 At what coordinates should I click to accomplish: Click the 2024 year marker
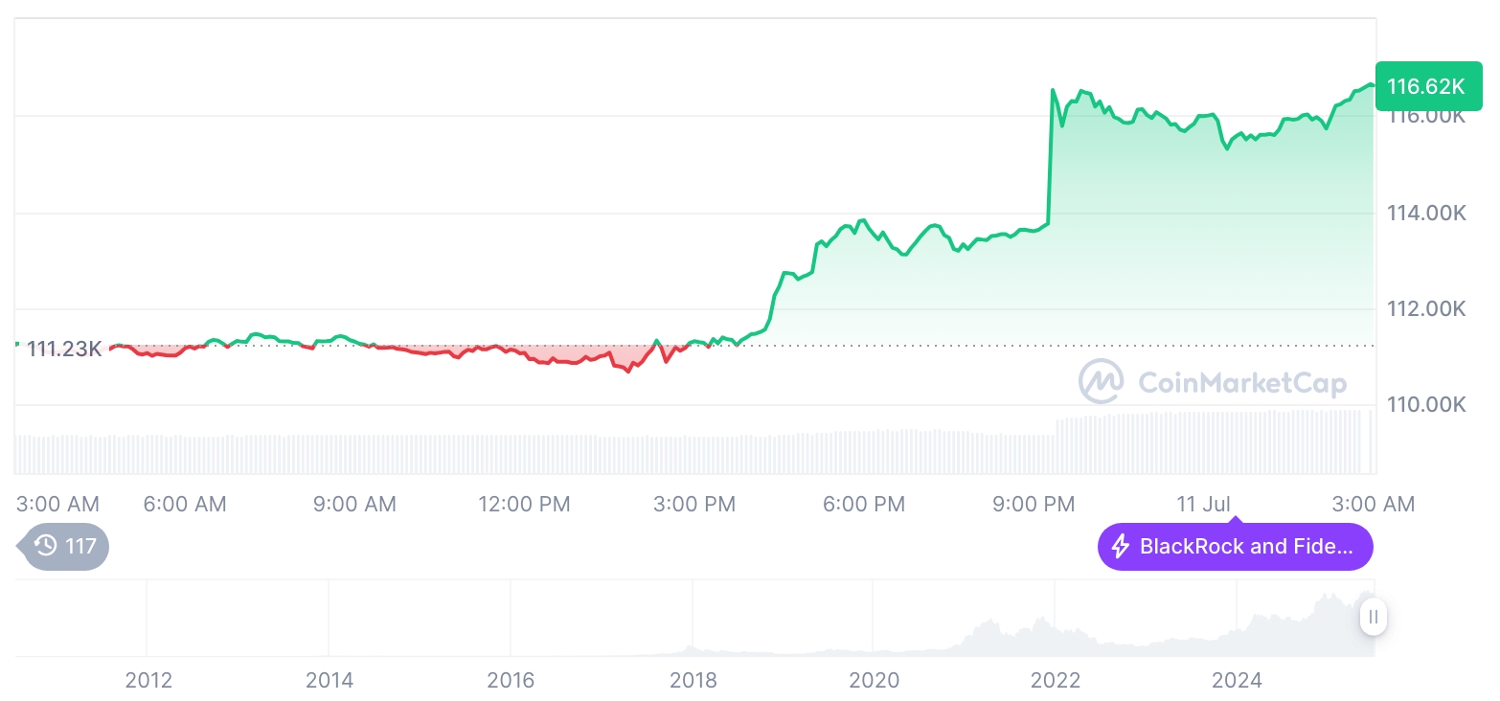click(x=1237, y=681)
